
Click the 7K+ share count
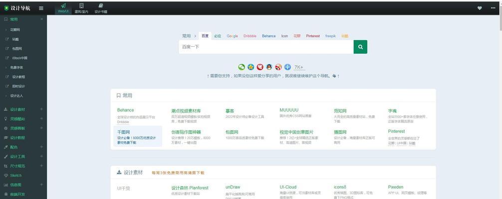[x=299, y=67]
